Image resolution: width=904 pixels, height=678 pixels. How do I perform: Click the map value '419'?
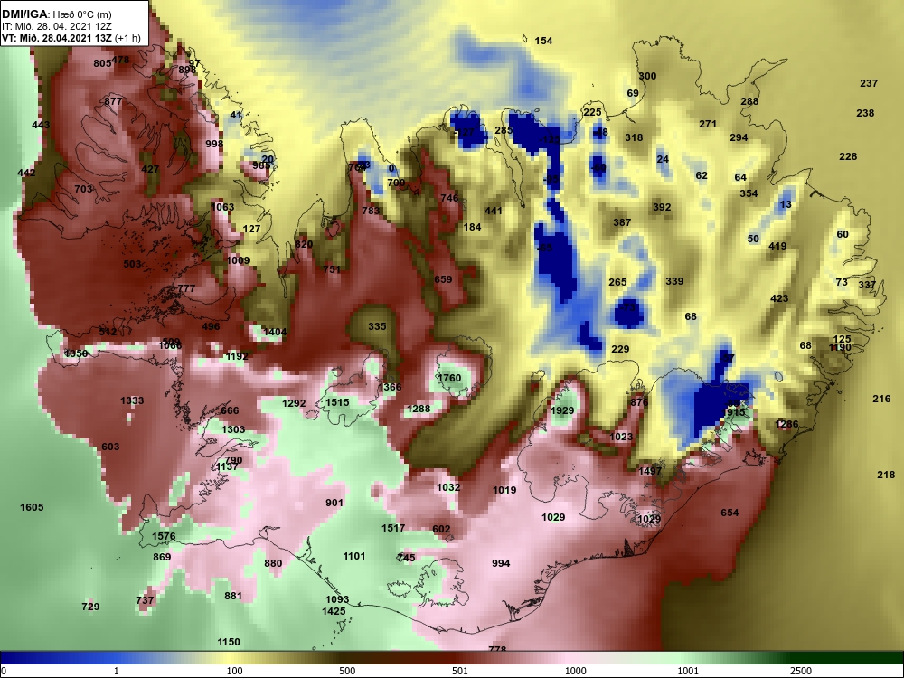click(x=777, y=246)
